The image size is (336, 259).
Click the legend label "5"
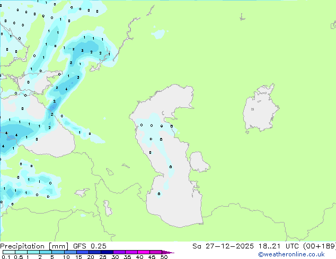click(52, 257)
